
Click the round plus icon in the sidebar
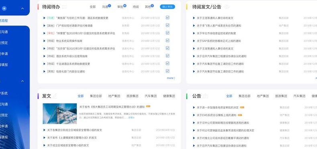(4, 8)
